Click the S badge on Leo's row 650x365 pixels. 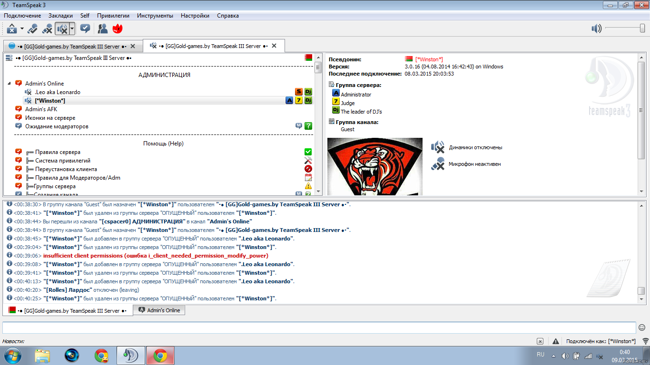tap(299, 92)
